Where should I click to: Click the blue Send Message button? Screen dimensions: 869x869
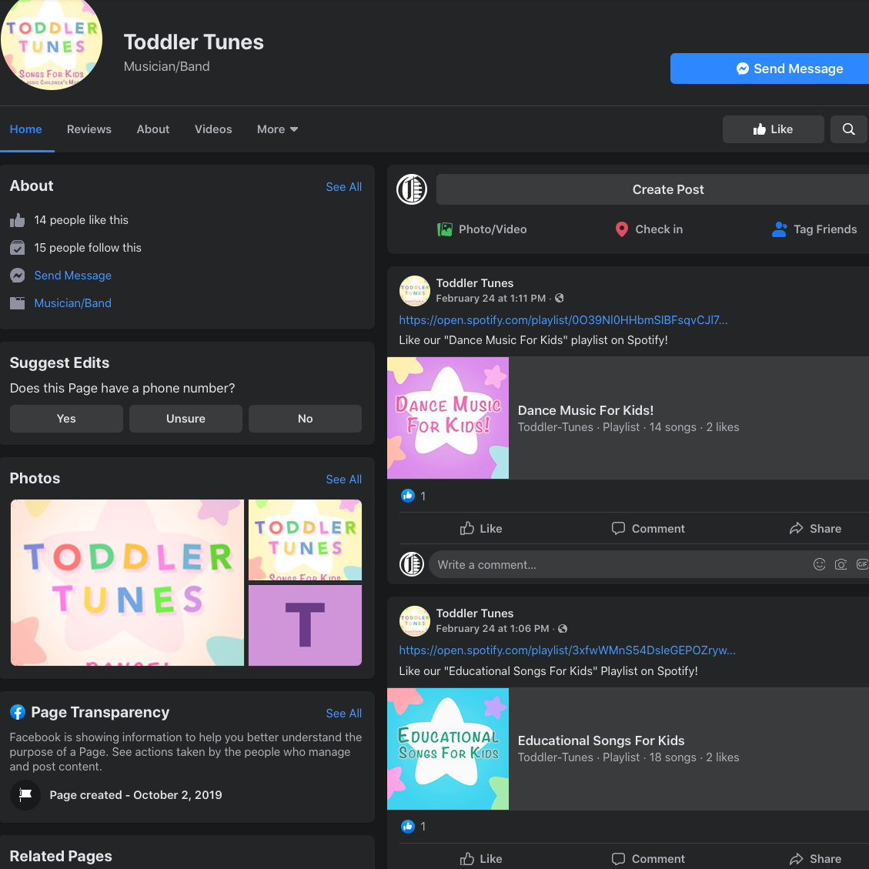tap(770, 69)
